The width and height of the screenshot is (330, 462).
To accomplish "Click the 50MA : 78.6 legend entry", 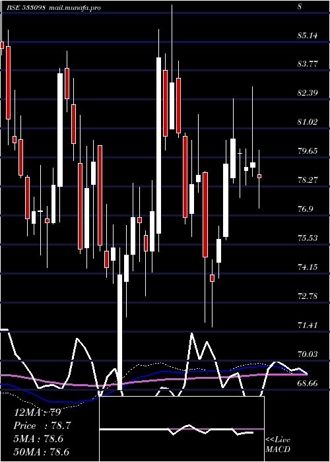I will pos(41,452).
